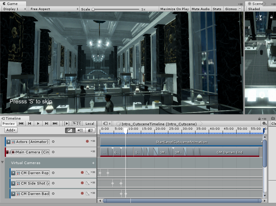The height and width of the screenshot is (206, 276).
Task: Open the Free Aspect dropdown
Action: click(x=54, y=9)
